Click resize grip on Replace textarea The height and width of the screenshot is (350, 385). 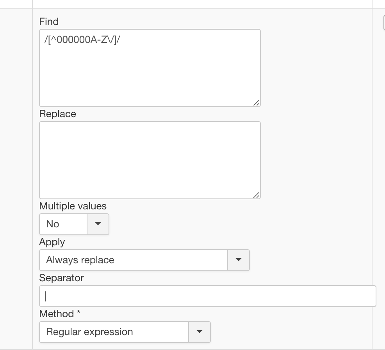click(x=256, y=195)
